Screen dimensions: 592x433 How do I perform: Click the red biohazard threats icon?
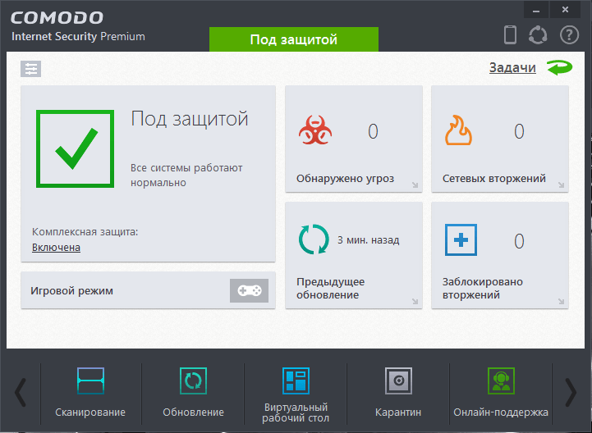click(315, 130)
